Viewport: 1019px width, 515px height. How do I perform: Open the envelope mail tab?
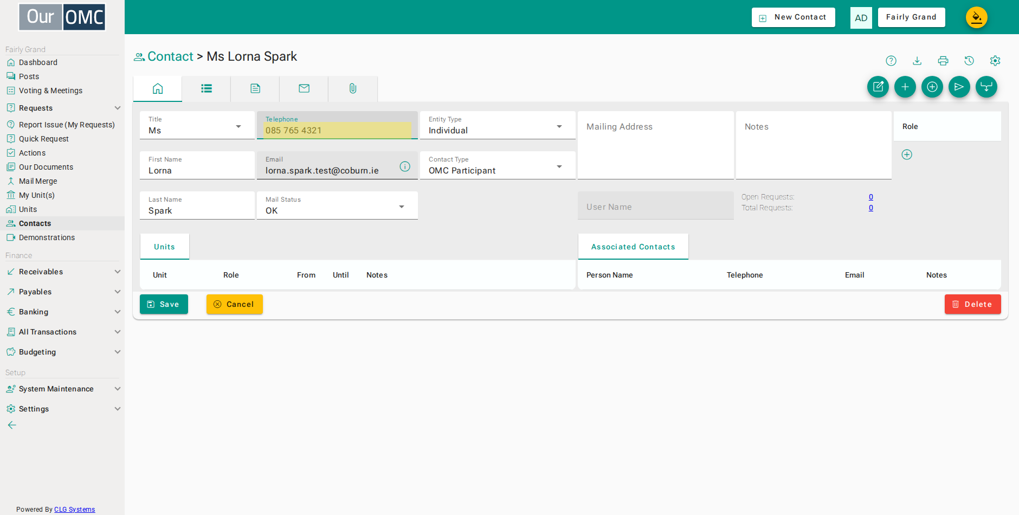(x=304, y=88)
